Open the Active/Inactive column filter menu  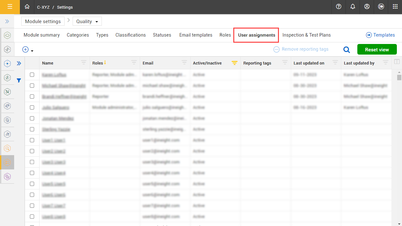click(235, 63)
